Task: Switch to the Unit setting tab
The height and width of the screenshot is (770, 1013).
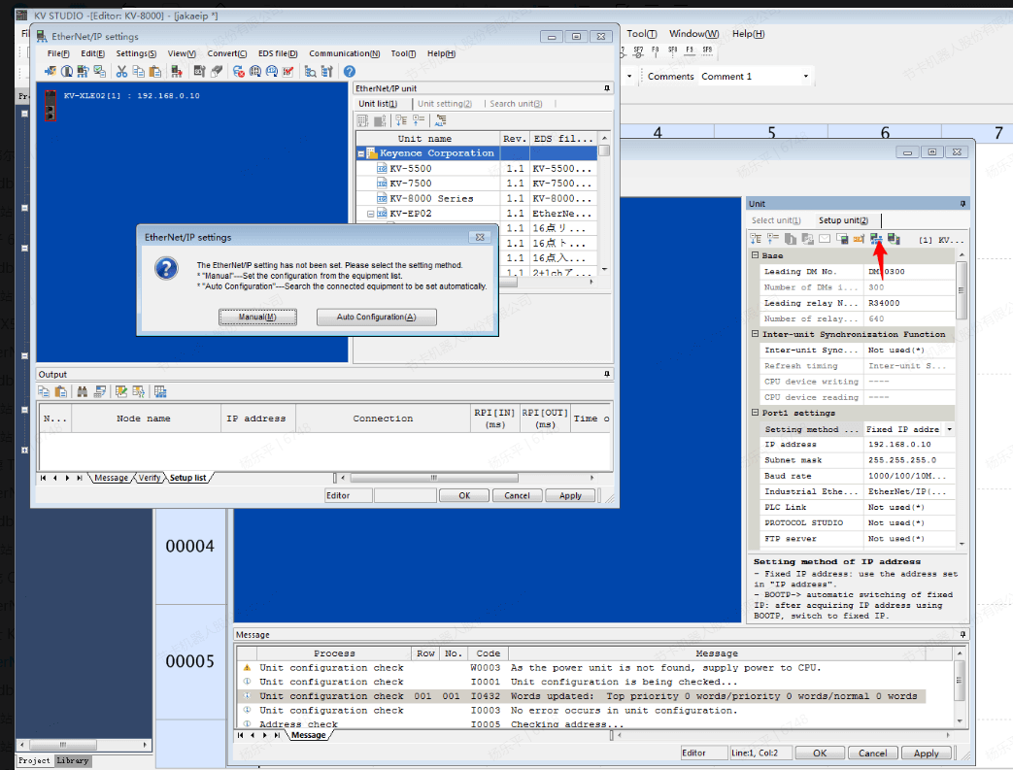Action: [x=445, y=104]
